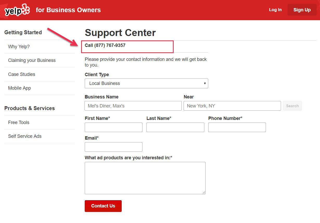Go to Claiming your Business
Image resolution: width=320 pixels, height=223 pixels.
click(x=32, y=60)
